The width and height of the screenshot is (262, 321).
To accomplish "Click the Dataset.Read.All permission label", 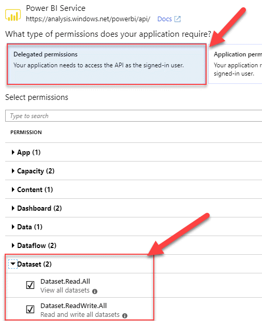I will pyautogui.click(x=65, y=282).
